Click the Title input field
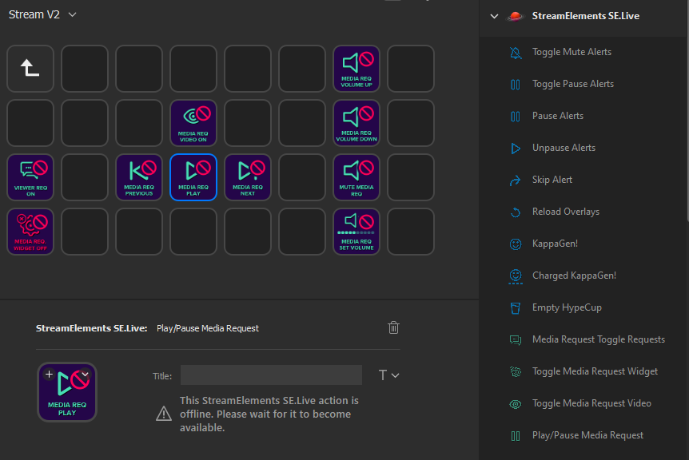Screen dimensions: 689x460 click(x=271, y=375)
